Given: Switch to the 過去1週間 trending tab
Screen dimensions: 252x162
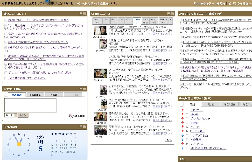Looking at the screenshot, I should click(230, 104).
